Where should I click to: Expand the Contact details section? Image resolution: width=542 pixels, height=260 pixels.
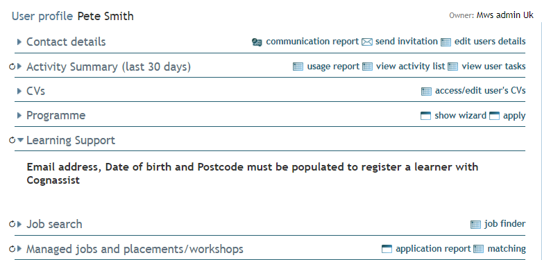point(19,42)
